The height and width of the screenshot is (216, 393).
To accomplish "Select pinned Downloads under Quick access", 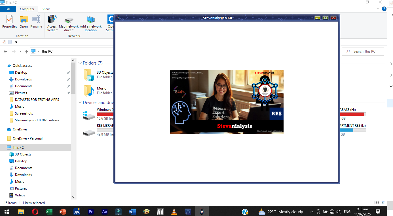I will coord(23,79).
